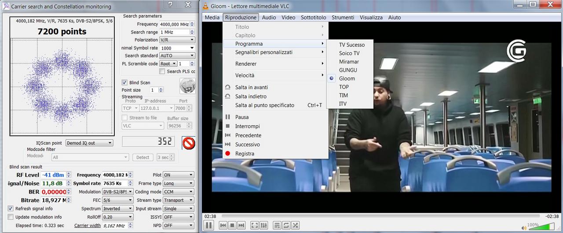This screenshot has height=233, width=563.
Task: Toggle Refresh signal info checkbox
Action: click(x=11, y=208)
